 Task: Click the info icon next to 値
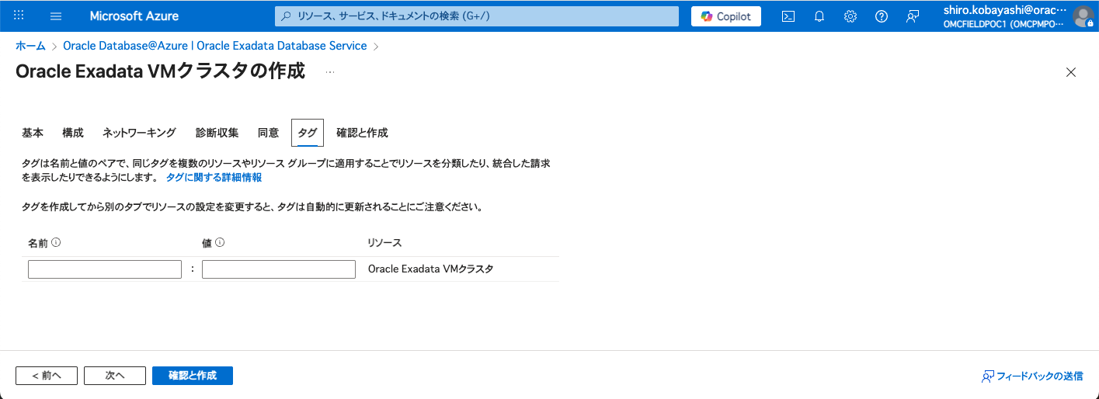(x=220, y=242)
